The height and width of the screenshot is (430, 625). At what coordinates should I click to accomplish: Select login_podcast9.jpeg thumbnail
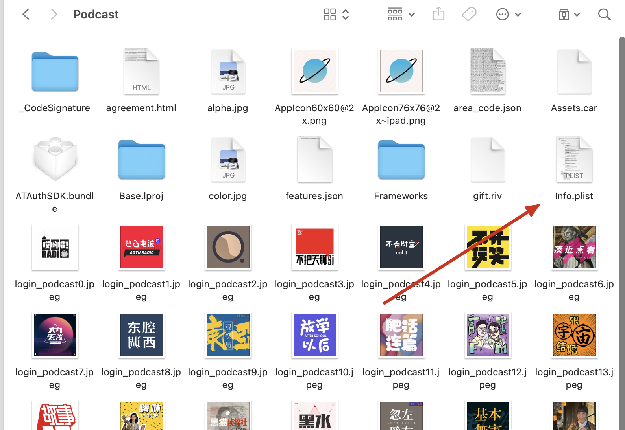pos(228,335)
